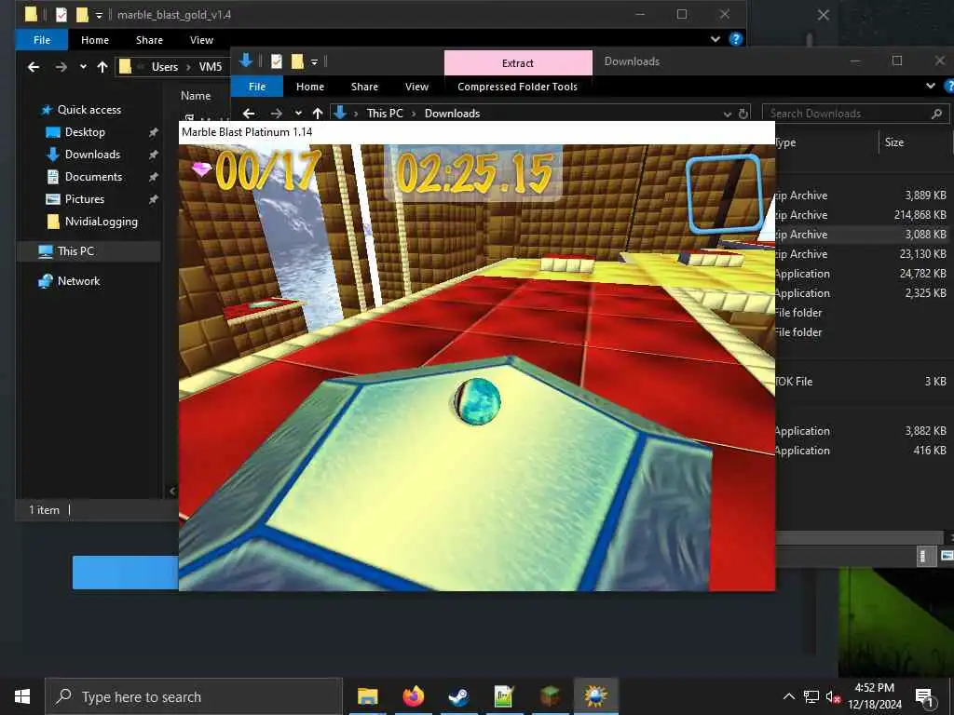Click properties quick-access icon in marble_blast_gold title bar
This screenshot has height=715, width=954.
click(61, 15)
